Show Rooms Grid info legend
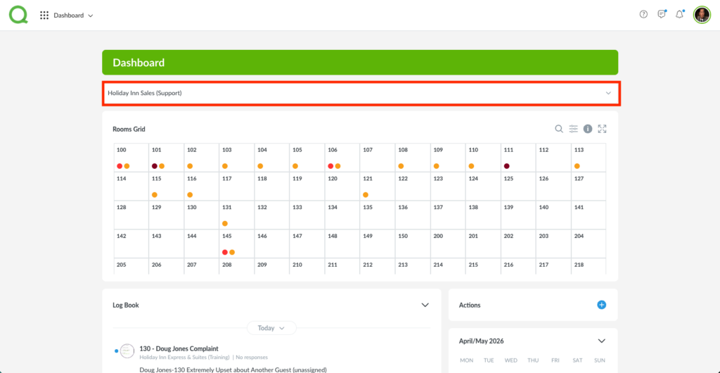 (588, 129)
